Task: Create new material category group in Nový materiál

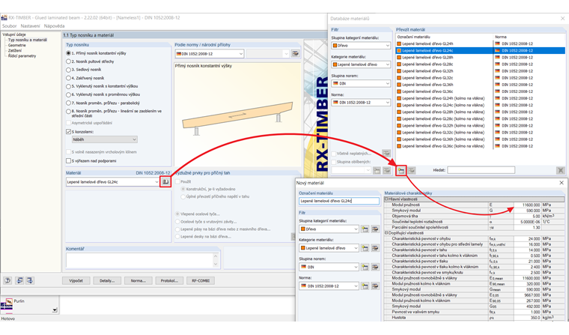Action: point(365,229)
